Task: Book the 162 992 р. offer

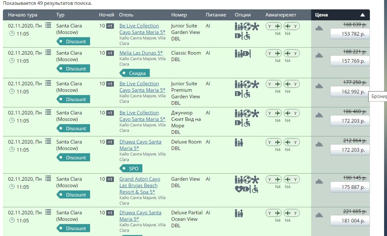Action: [x=350, y=92]
